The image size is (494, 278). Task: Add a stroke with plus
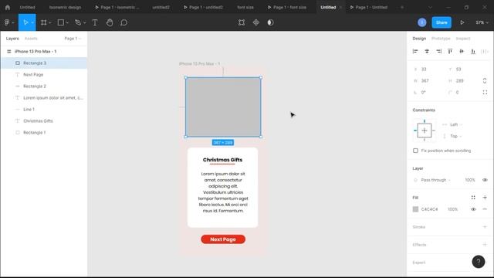click(x=485, y=226)
